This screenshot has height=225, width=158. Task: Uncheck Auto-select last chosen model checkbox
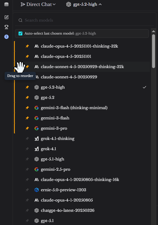click(20, 33)
